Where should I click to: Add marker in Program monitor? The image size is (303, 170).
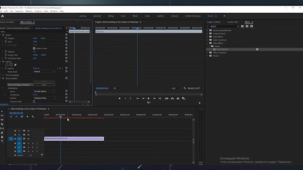(119, 99)
